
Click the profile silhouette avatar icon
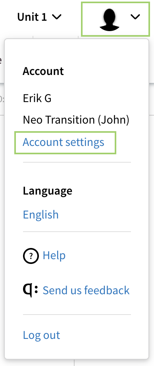tap(110, 20)
